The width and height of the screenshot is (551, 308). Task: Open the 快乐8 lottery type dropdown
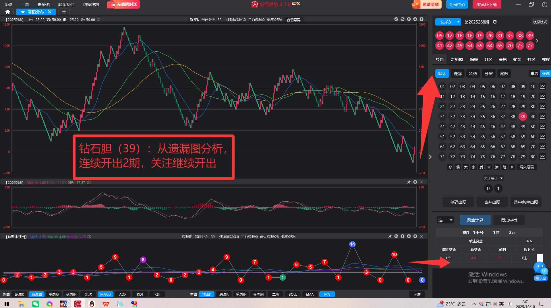[x=448, y=22]
